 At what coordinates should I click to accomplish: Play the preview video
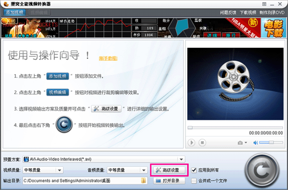tap(191, 143)
